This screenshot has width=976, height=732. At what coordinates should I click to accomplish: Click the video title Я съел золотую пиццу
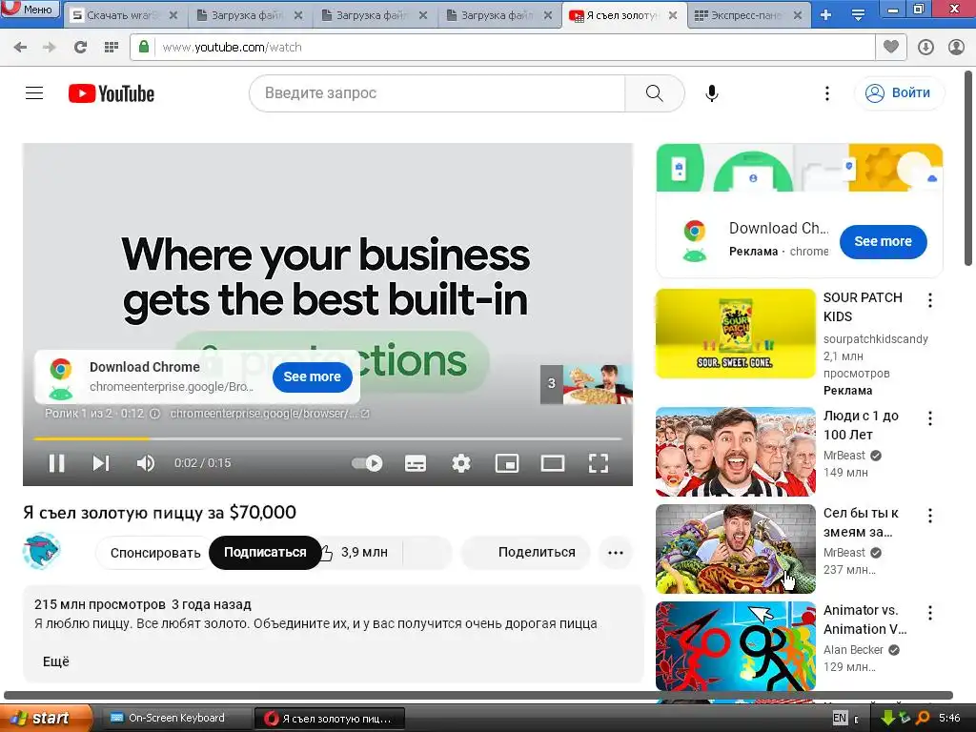pos(159,513)
